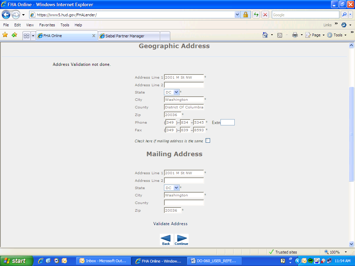Click the Print toolbar icon
Viewport: 355px width, 266px height.
295,35
